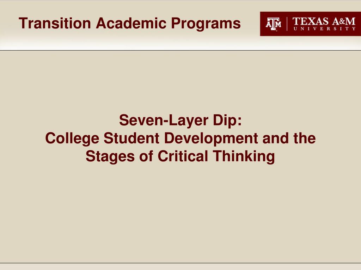Click the UNIVERSITY text beneath TEXAS A&M

pos(324,29)
